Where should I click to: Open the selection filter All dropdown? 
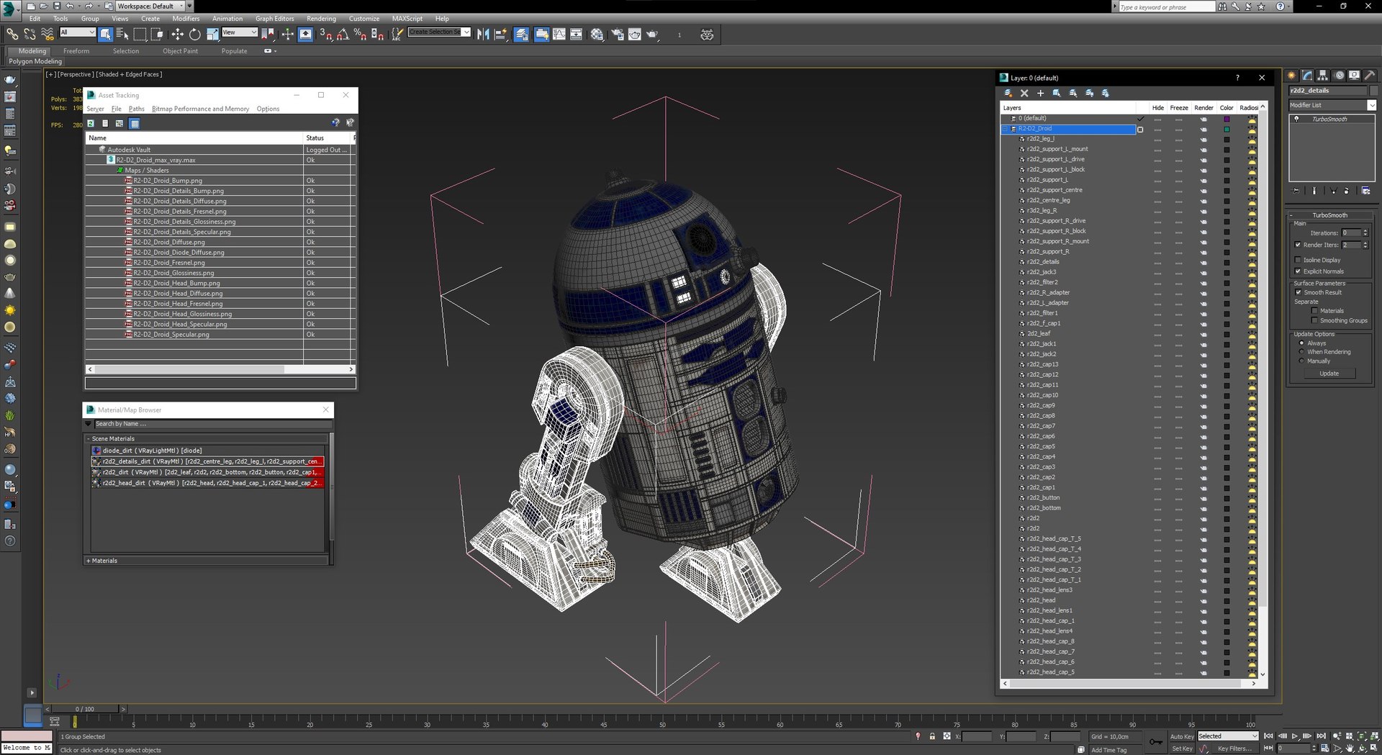coord(78,32)
